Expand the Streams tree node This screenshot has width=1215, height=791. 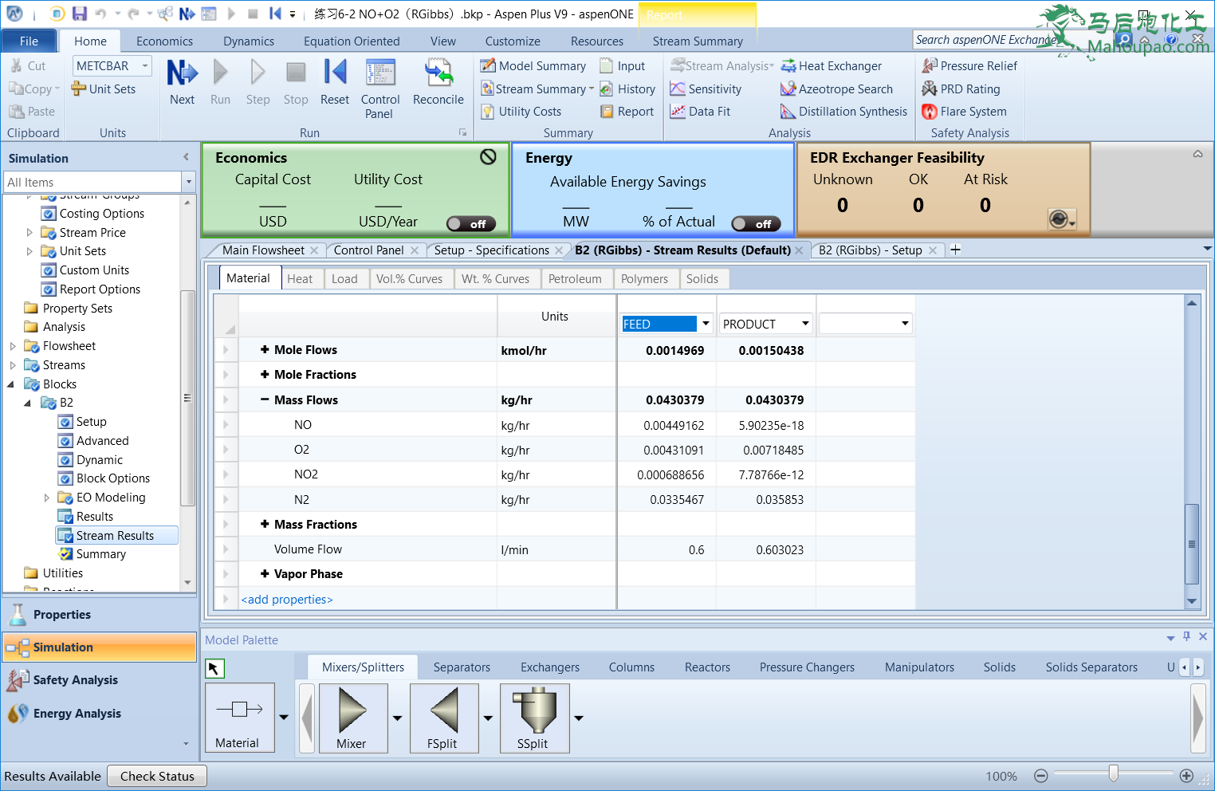12,365
